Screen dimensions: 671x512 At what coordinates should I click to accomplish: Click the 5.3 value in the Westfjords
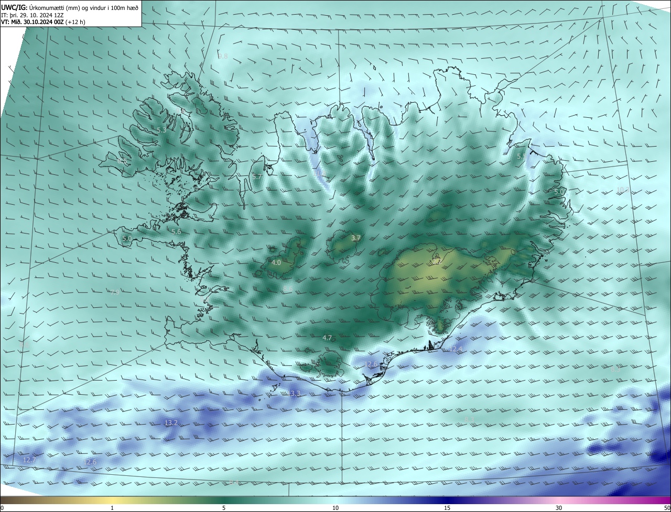(161, 130)
